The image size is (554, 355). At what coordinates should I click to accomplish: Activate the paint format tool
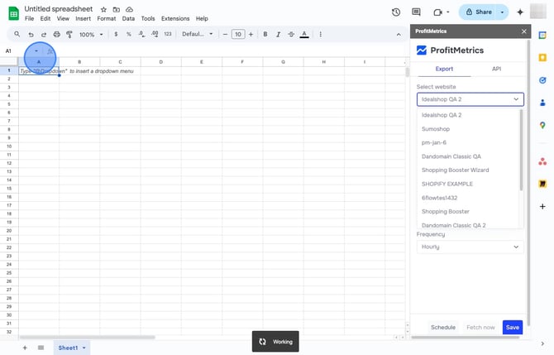click(69, 34)
